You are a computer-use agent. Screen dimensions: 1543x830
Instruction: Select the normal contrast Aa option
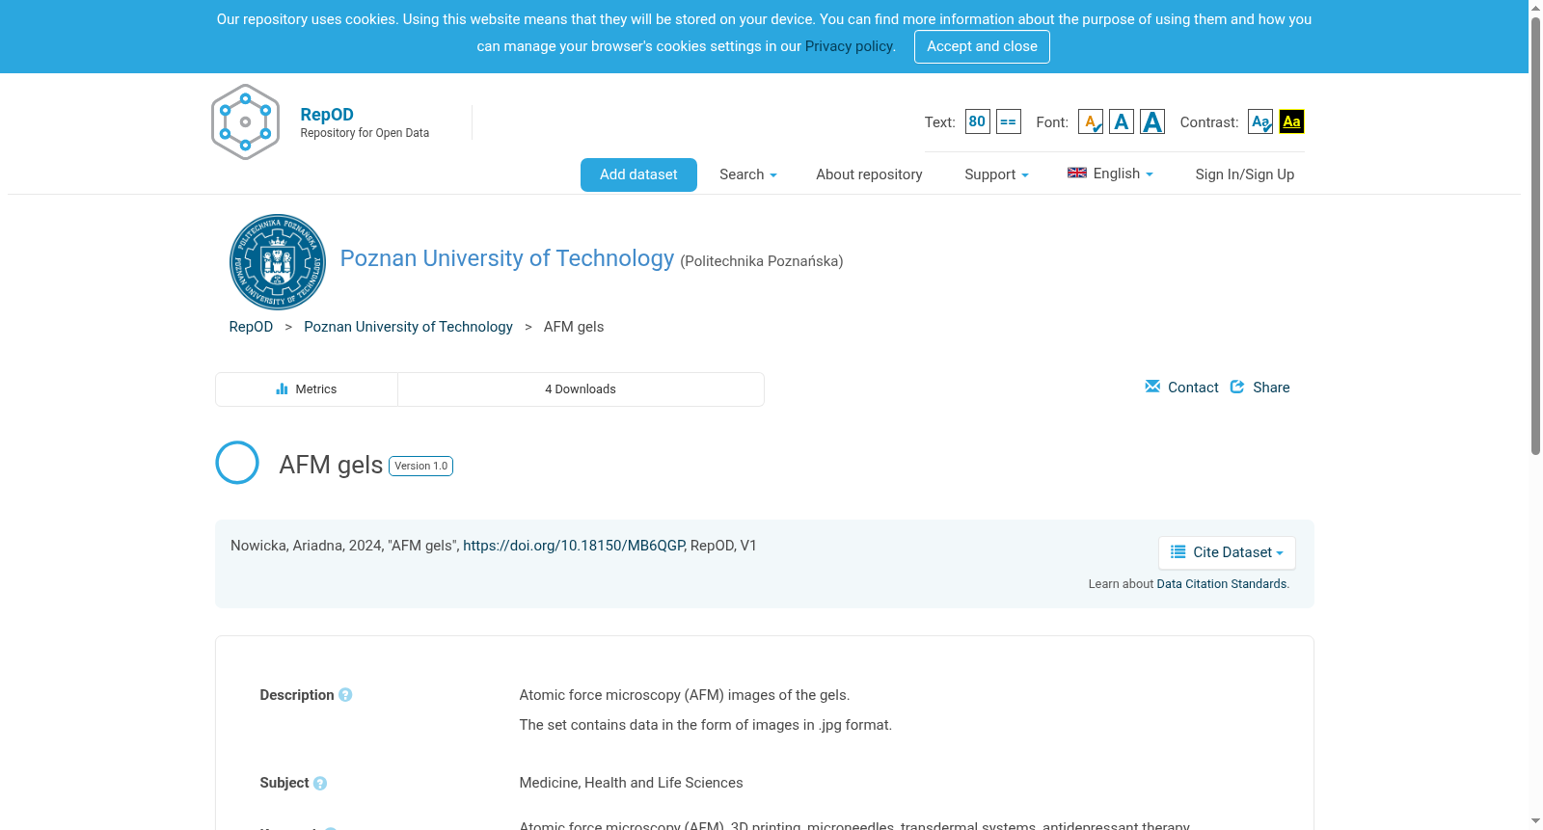1260,121
